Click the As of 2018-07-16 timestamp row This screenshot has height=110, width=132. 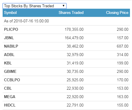pos(66,21)
